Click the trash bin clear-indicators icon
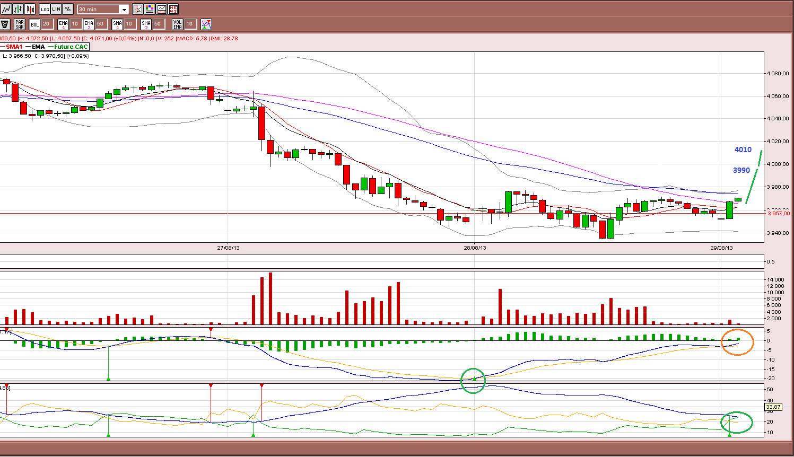 point(5,24)
